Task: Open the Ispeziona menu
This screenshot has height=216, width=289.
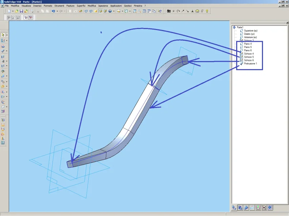Action: click(103, 6)
